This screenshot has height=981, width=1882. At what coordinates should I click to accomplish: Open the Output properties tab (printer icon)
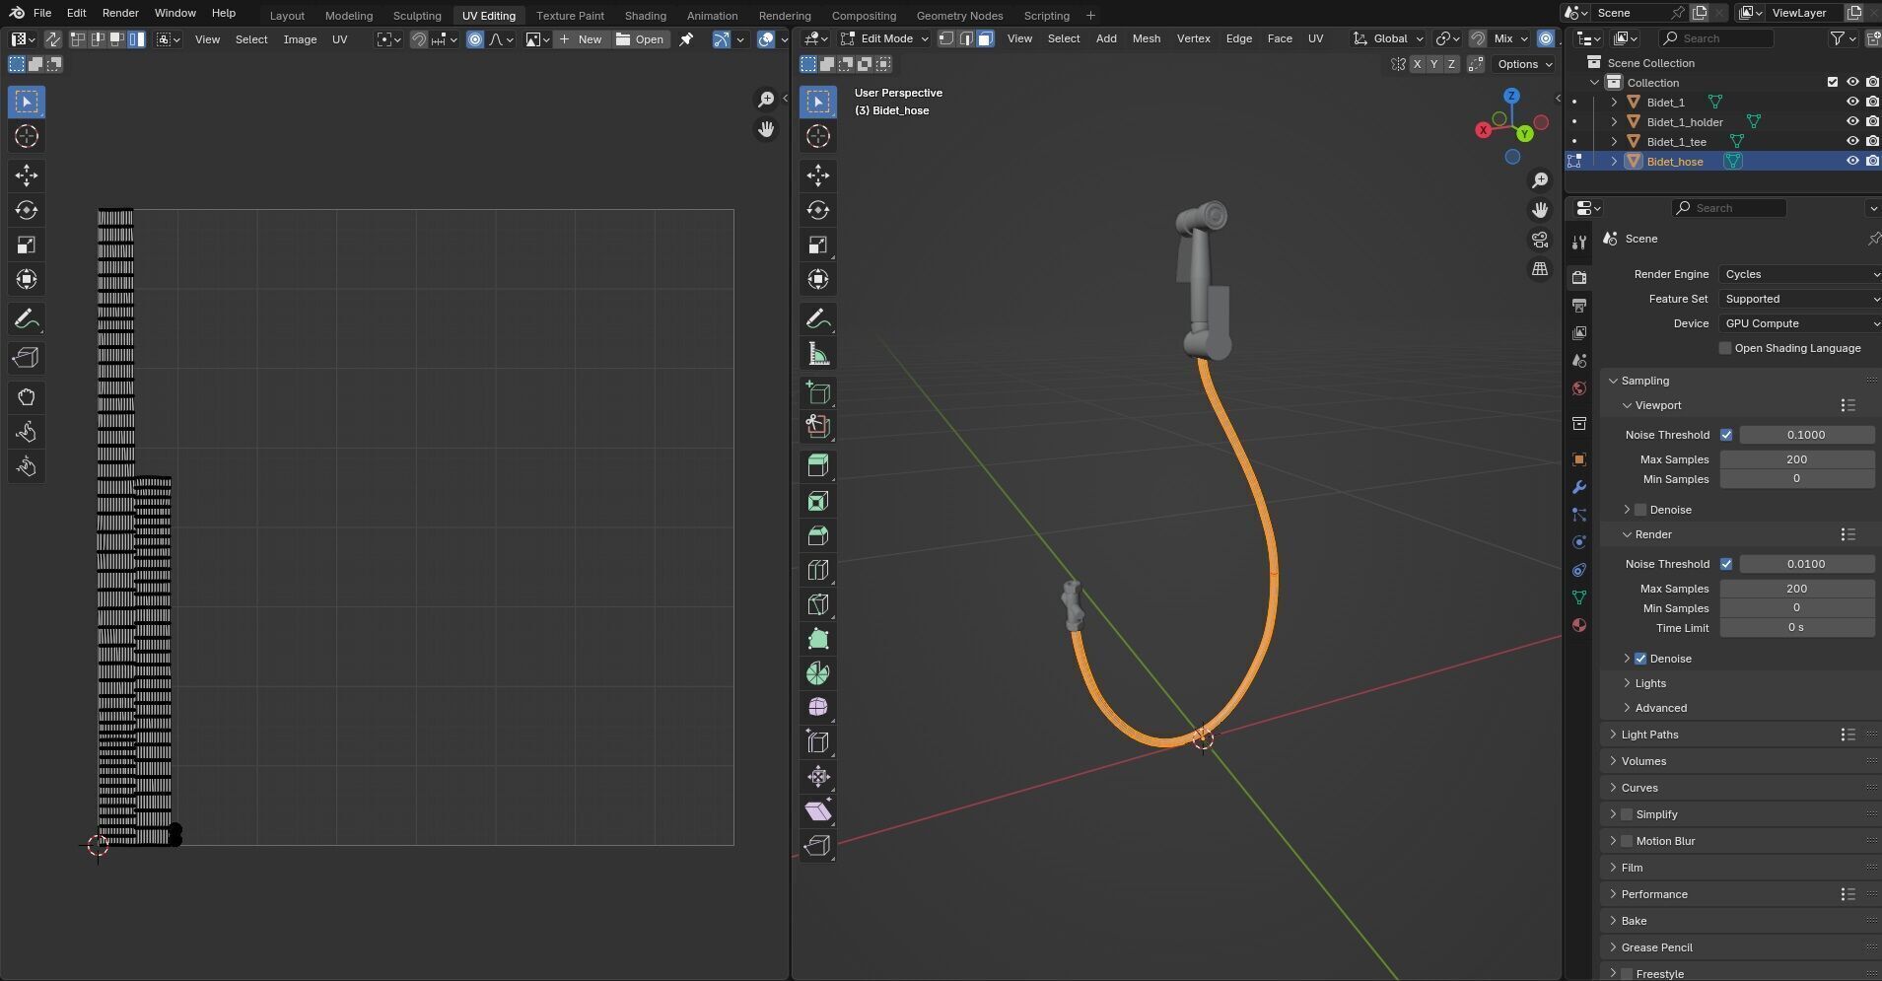(x=1579, y=306)
